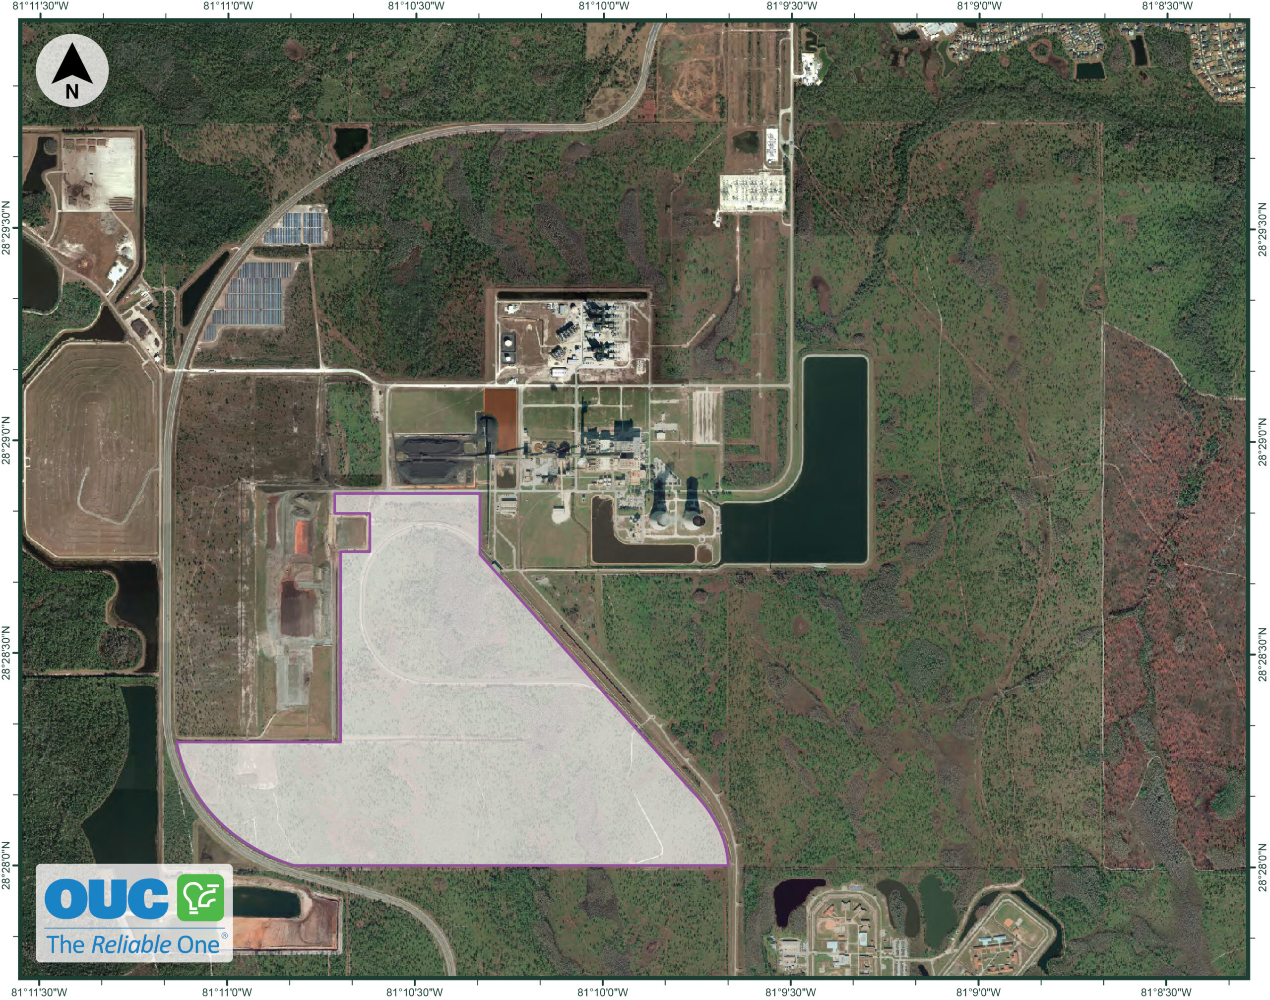Click the blue OUC logo text

tap(107, 898)
